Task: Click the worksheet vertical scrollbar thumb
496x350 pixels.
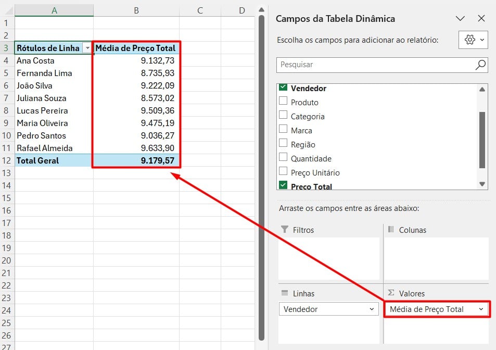Action: pos(261,177)
